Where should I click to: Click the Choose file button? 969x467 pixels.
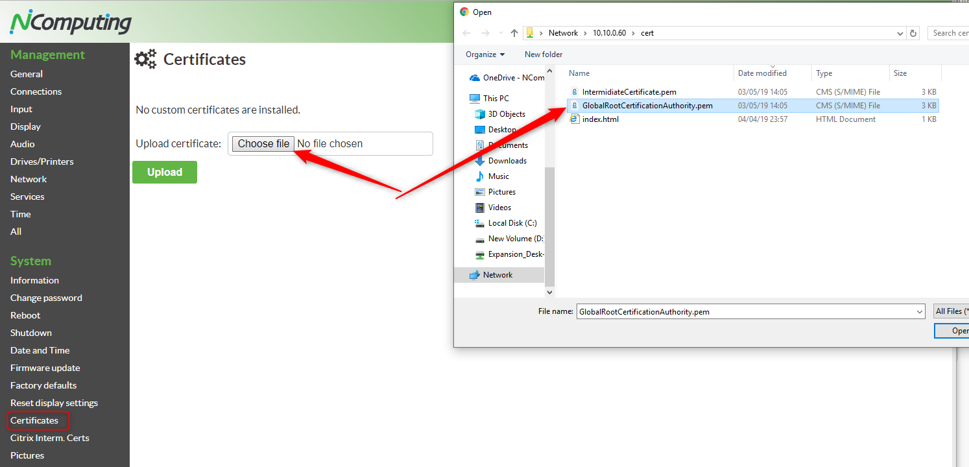pyautogui.click(x=263, y=144)
